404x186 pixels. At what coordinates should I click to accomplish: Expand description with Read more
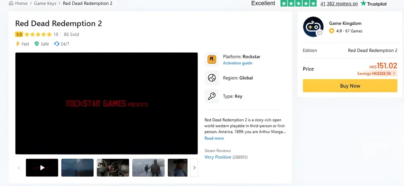214,138
